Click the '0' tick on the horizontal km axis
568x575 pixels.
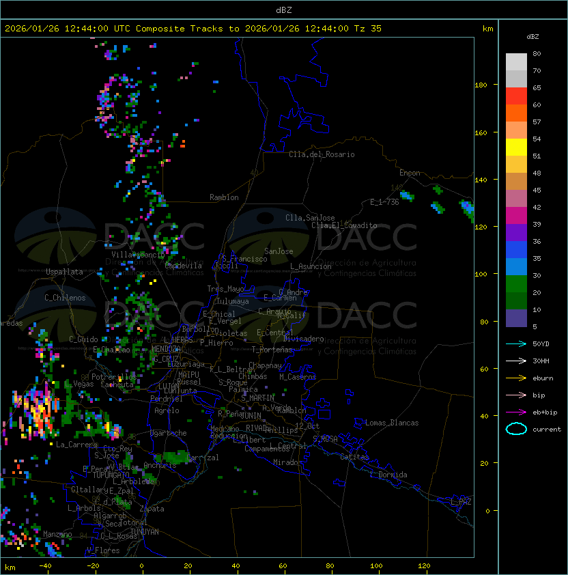point(141,566)
